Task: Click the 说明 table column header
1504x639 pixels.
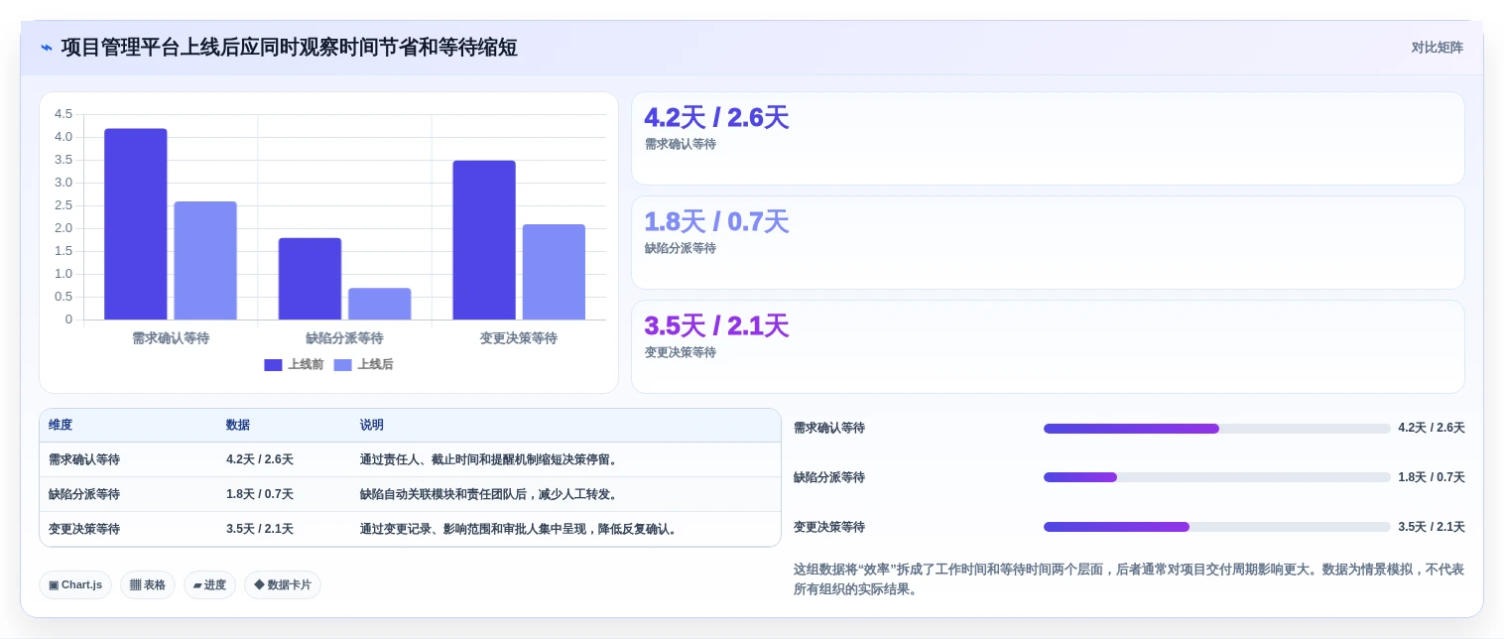Action: click(372, 425)
